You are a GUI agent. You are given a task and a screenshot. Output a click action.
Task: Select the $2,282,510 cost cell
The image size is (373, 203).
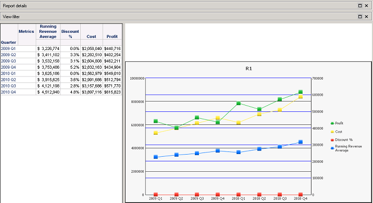pos(92,55)
